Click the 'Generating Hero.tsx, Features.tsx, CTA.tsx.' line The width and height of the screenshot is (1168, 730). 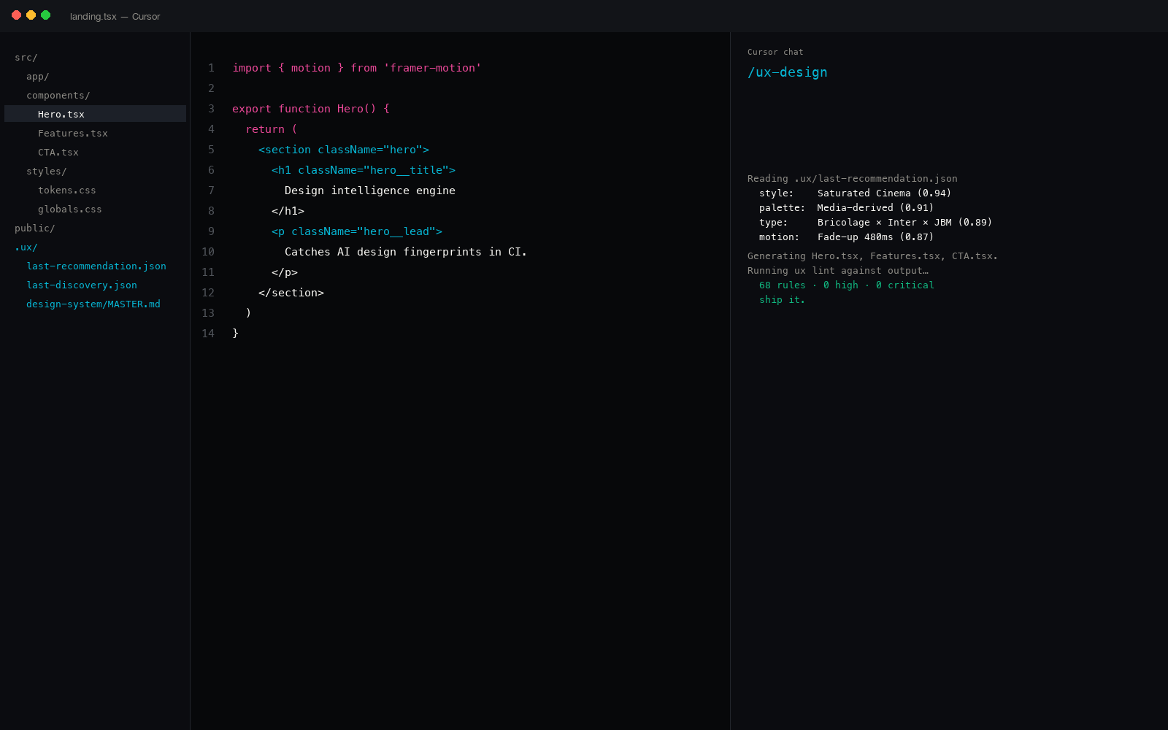click(872, 256)
